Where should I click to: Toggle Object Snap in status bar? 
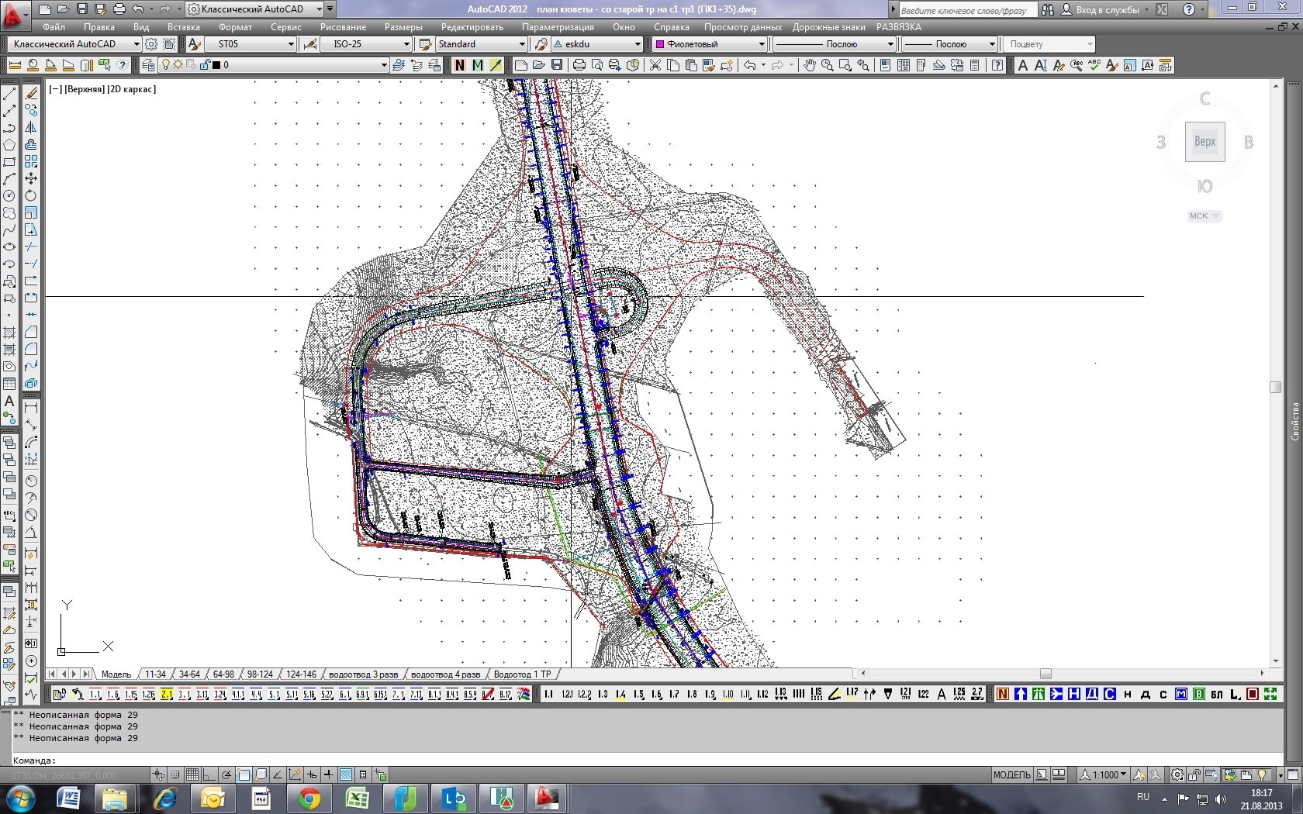[244, 774]
